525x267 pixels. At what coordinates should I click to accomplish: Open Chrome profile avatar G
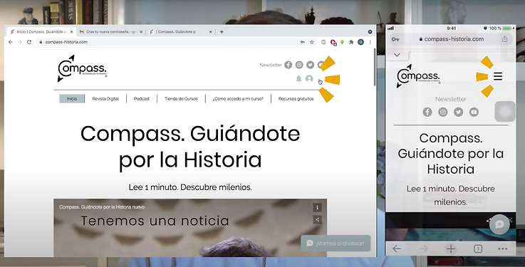click(x=360, y=42)
